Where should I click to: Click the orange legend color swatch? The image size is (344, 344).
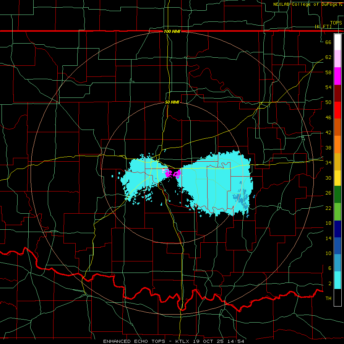click(338, 144)
